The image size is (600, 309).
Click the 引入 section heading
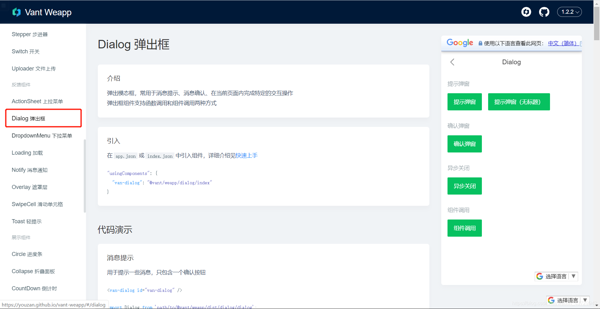click(113, 141)
